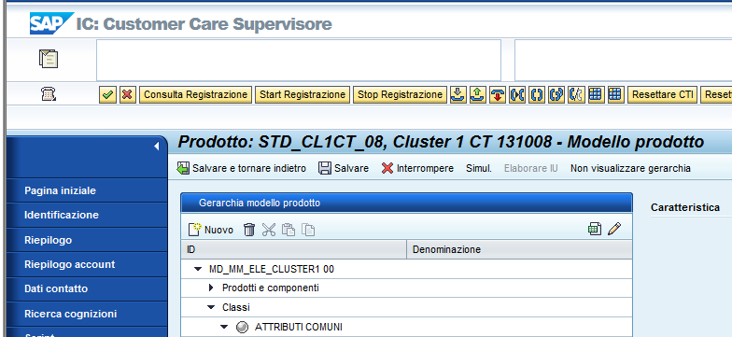Click the paste clipboard icon in hierarchy toolbar

point(289,230)
